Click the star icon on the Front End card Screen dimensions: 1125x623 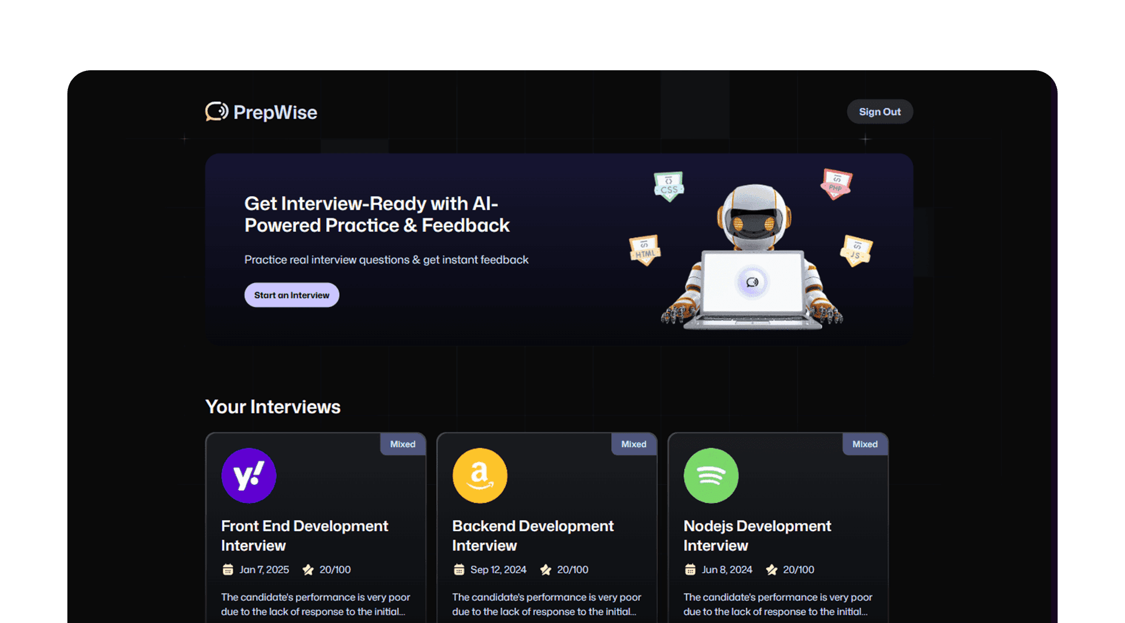[x=308, y=570]
